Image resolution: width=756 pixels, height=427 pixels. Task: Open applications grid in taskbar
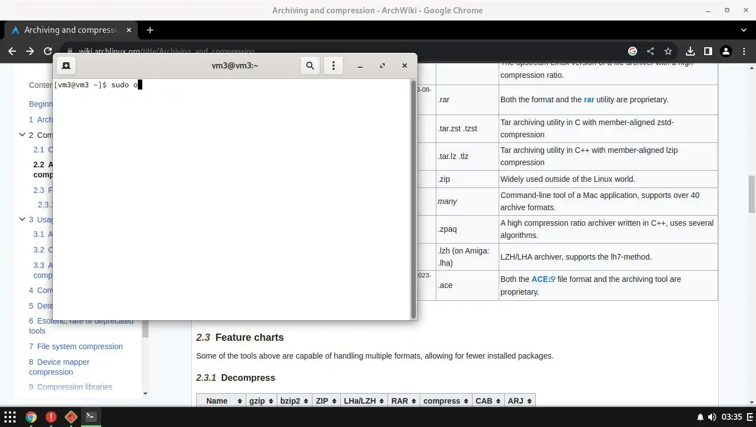[10, 416]
